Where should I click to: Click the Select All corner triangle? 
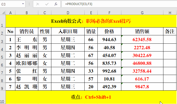tap(4, 13)
